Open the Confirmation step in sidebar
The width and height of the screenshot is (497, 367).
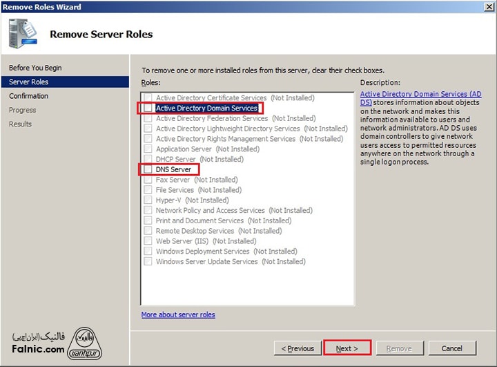coord(29,96)
